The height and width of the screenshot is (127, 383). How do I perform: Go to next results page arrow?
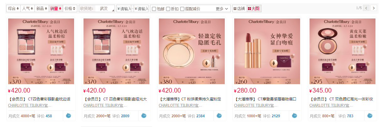click(x=374, y=8)
